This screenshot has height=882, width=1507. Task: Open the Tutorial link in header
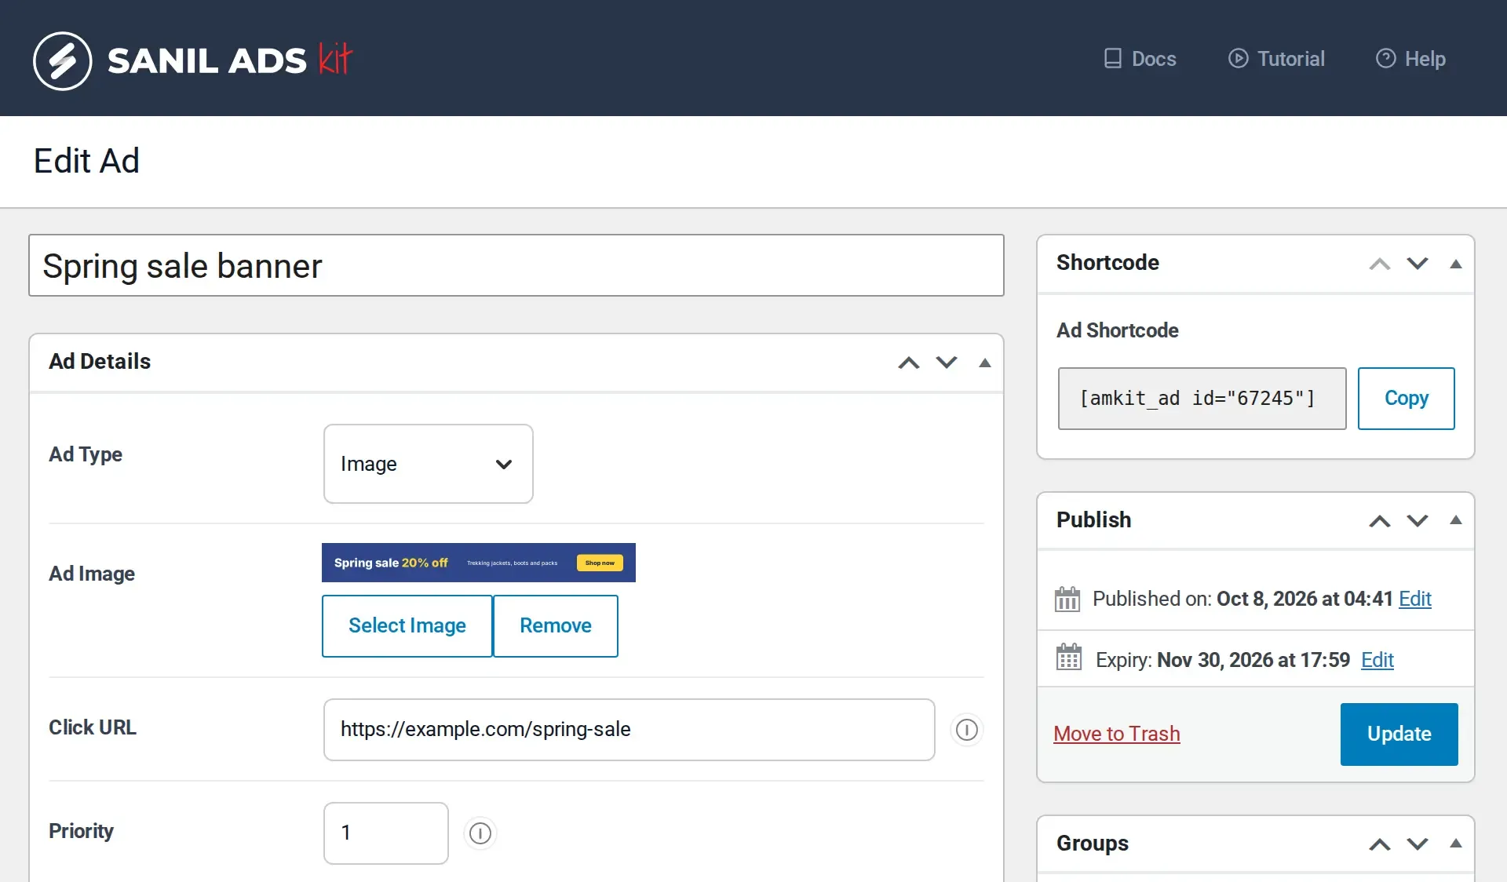tap(1276, 59)
